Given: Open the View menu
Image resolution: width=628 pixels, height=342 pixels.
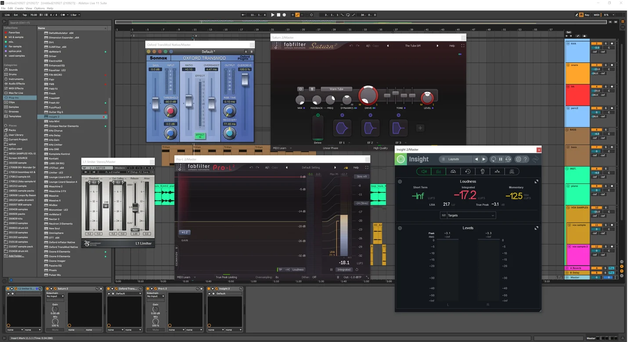Looking at the screenshot, I should [29, 8].
